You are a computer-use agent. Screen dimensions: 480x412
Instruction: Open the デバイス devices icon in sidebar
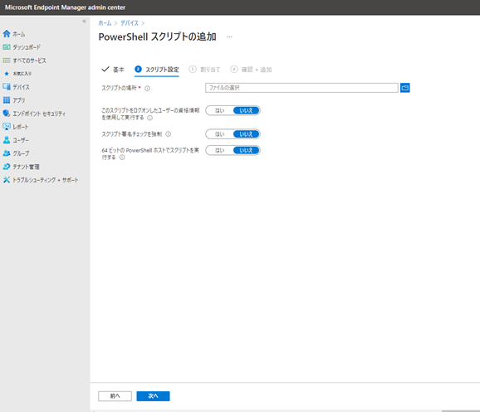click(x=7, y=87)
